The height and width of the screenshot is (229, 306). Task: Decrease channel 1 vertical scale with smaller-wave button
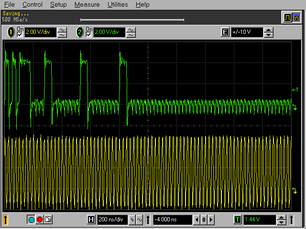pos(62,35)
